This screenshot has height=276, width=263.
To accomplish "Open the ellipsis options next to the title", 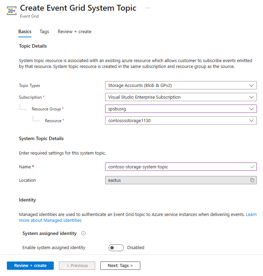I will coord(148,8).
